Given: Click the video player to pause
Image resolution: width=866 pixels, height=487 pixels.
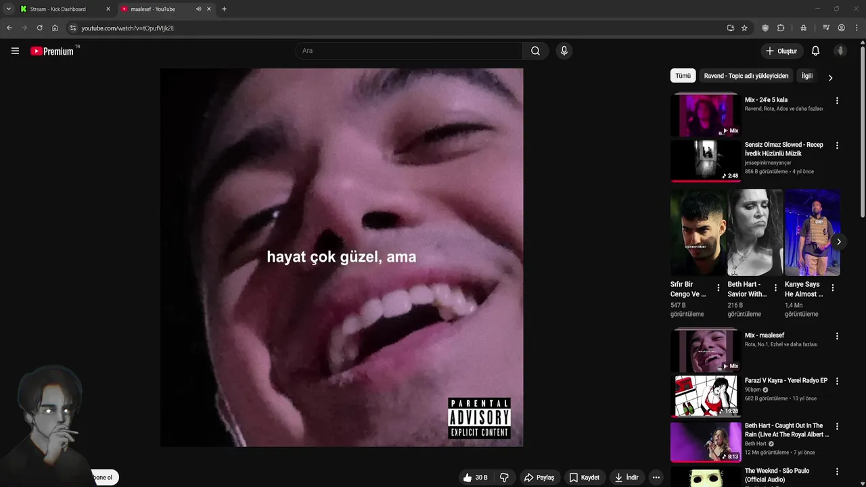Looking at the screenshot, I should coord(342,257).
